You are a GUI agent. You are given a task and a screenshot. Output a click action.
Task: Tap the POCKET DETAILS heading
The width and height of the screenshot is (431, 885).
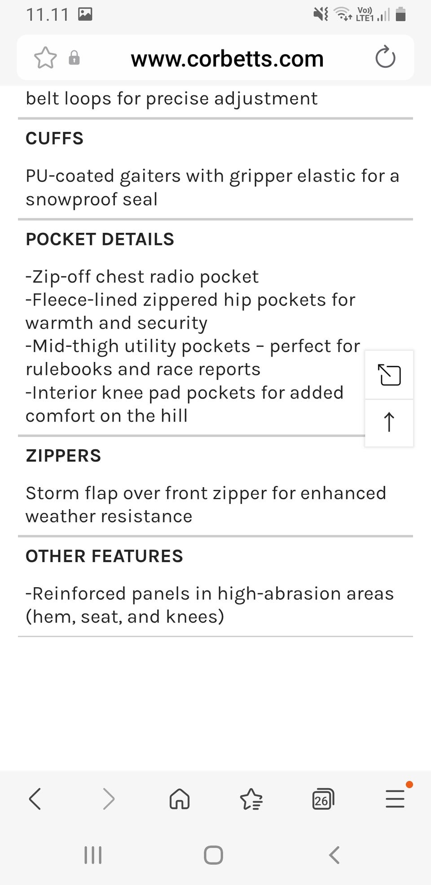coord(100,240)
